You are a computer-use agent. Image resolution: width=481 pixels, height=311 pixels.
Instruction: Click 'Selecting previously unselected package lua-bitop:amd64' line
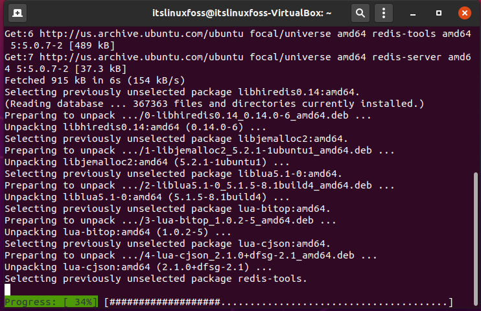167,209
